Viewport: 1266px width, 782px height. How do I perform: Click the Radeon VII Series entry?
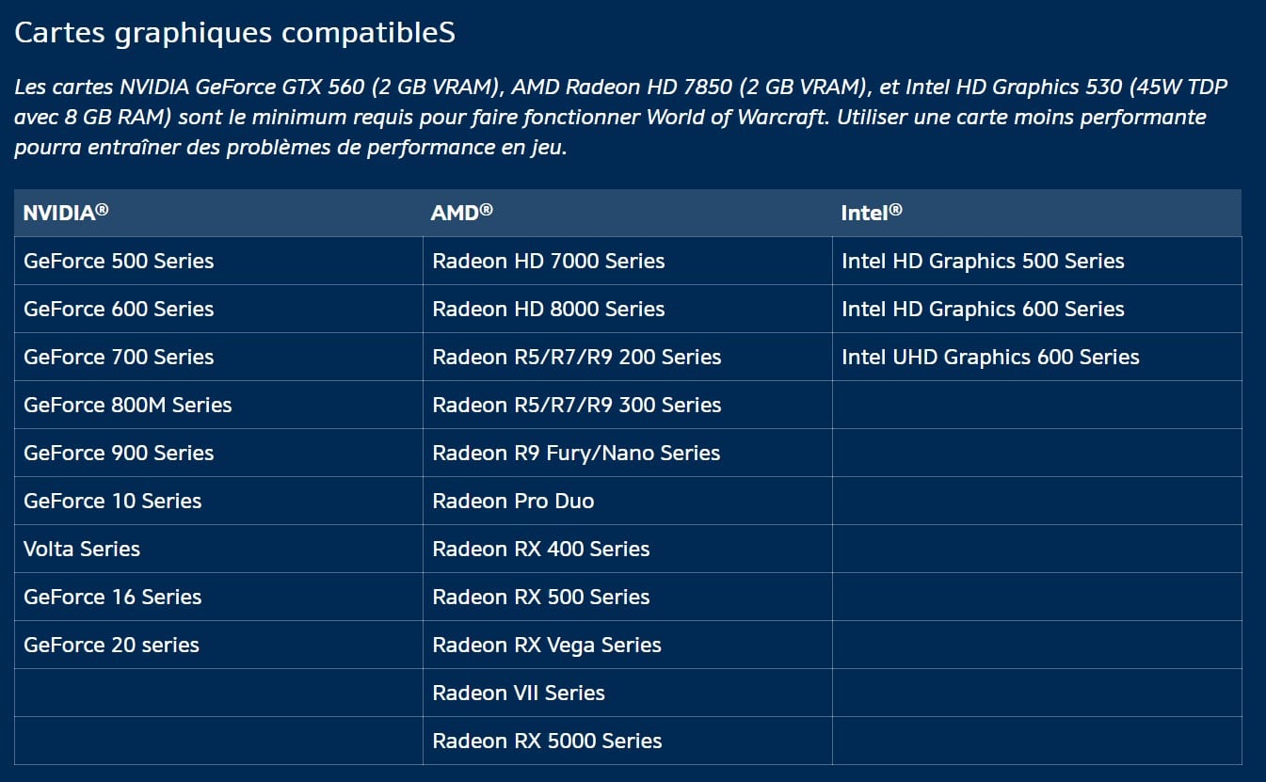[x=518, y=693]
